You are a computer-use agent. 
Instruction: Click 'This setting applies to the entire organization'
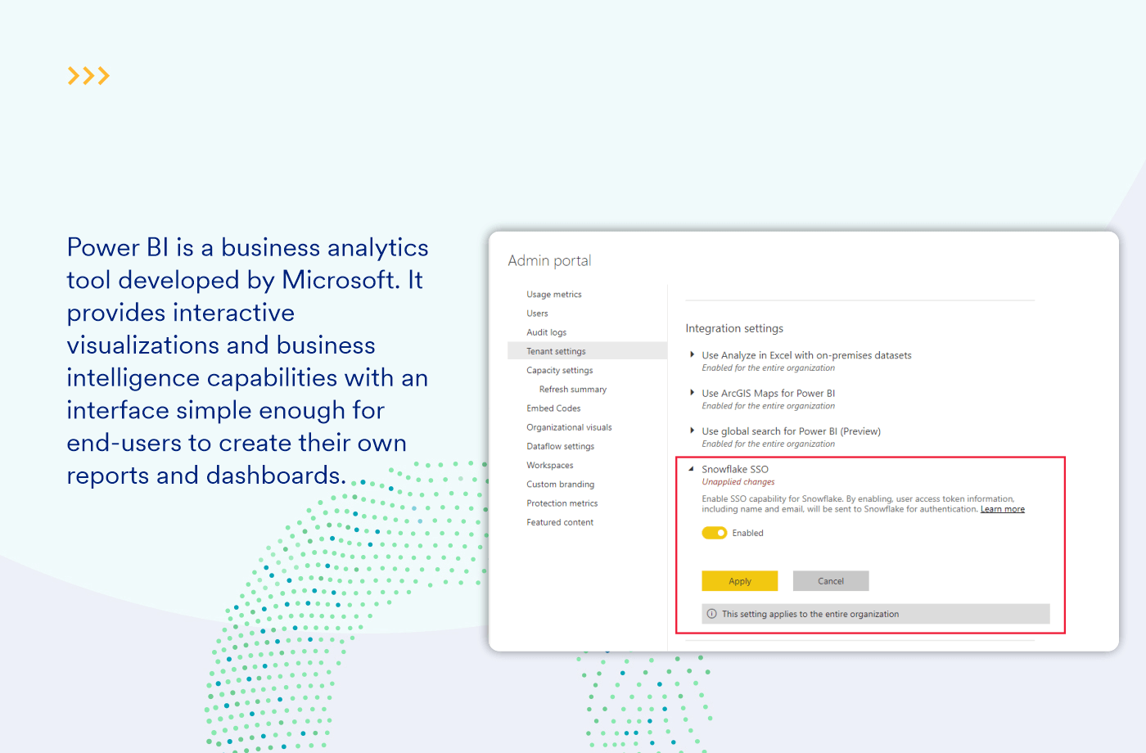(x=810, y=614)
